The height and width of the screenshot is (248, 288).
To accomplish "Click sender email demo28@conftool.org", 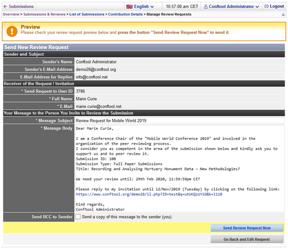I will 96,69.
